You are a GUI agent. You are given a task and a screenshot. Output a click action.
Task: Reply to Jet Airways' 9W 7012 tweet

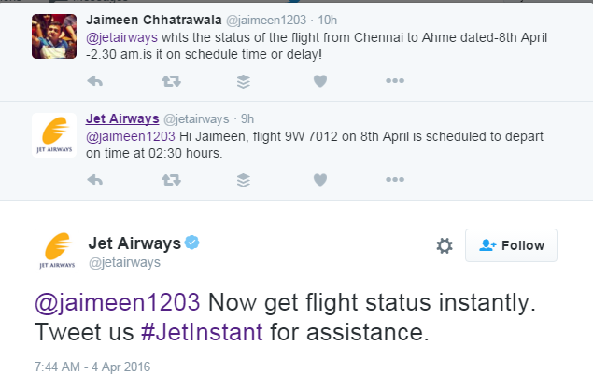(x=94, y=179)
